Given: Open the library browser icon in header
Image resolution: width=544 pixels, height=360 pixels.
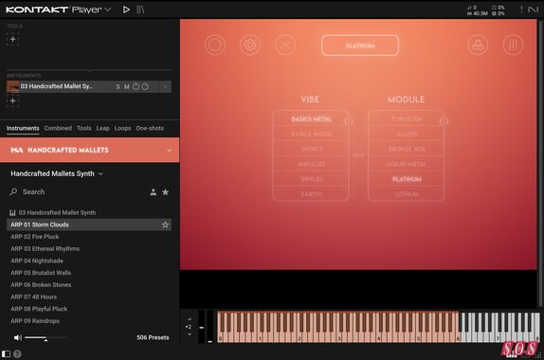Looking at the screenshot, I should pyautogui.click(x=140, y=9).
